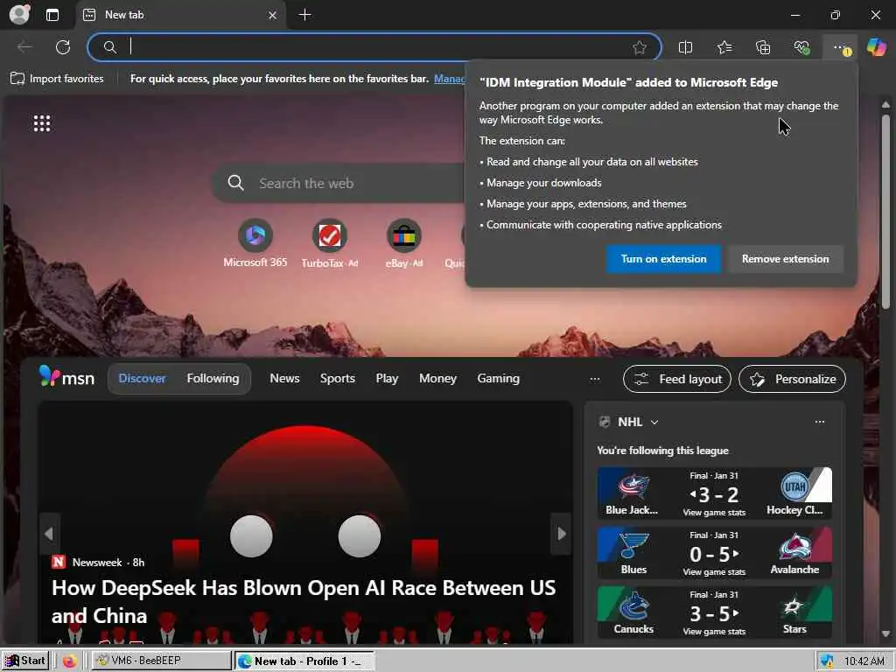Viewport: 896px width, 672px height.
Task: Open the Favorites list icon
Action: pos(724,47)
